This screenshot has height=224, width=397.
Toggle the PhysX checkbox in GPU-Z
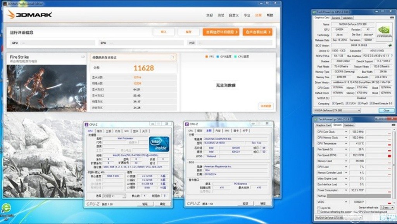pyautogui.click(x=359, y=103)
